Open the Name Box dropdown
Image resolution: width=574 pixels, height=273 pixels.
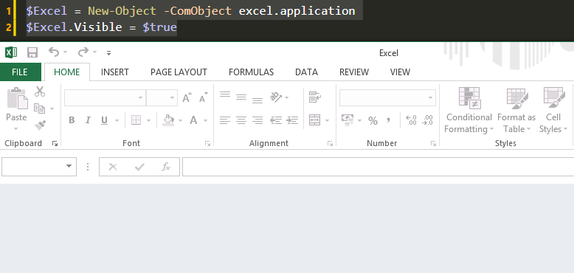(x=69, y=167)
